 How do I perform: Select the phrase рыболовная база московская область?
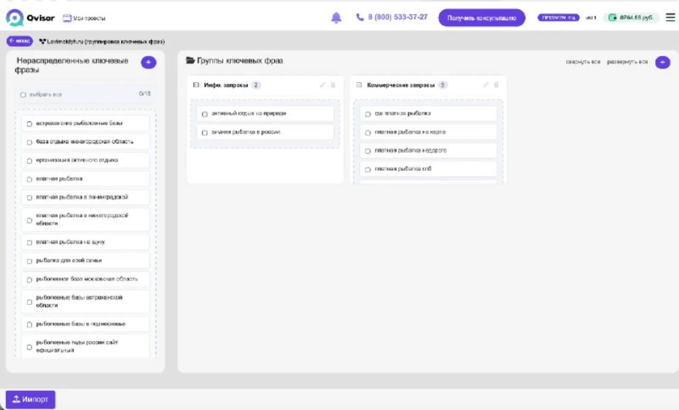click(85, 279)
